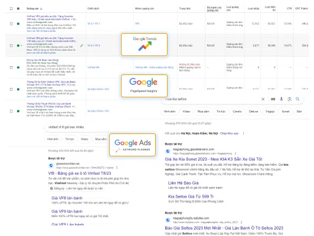
Task: Click globe favicon of dailykia.com ad
Action: (168, 220)
